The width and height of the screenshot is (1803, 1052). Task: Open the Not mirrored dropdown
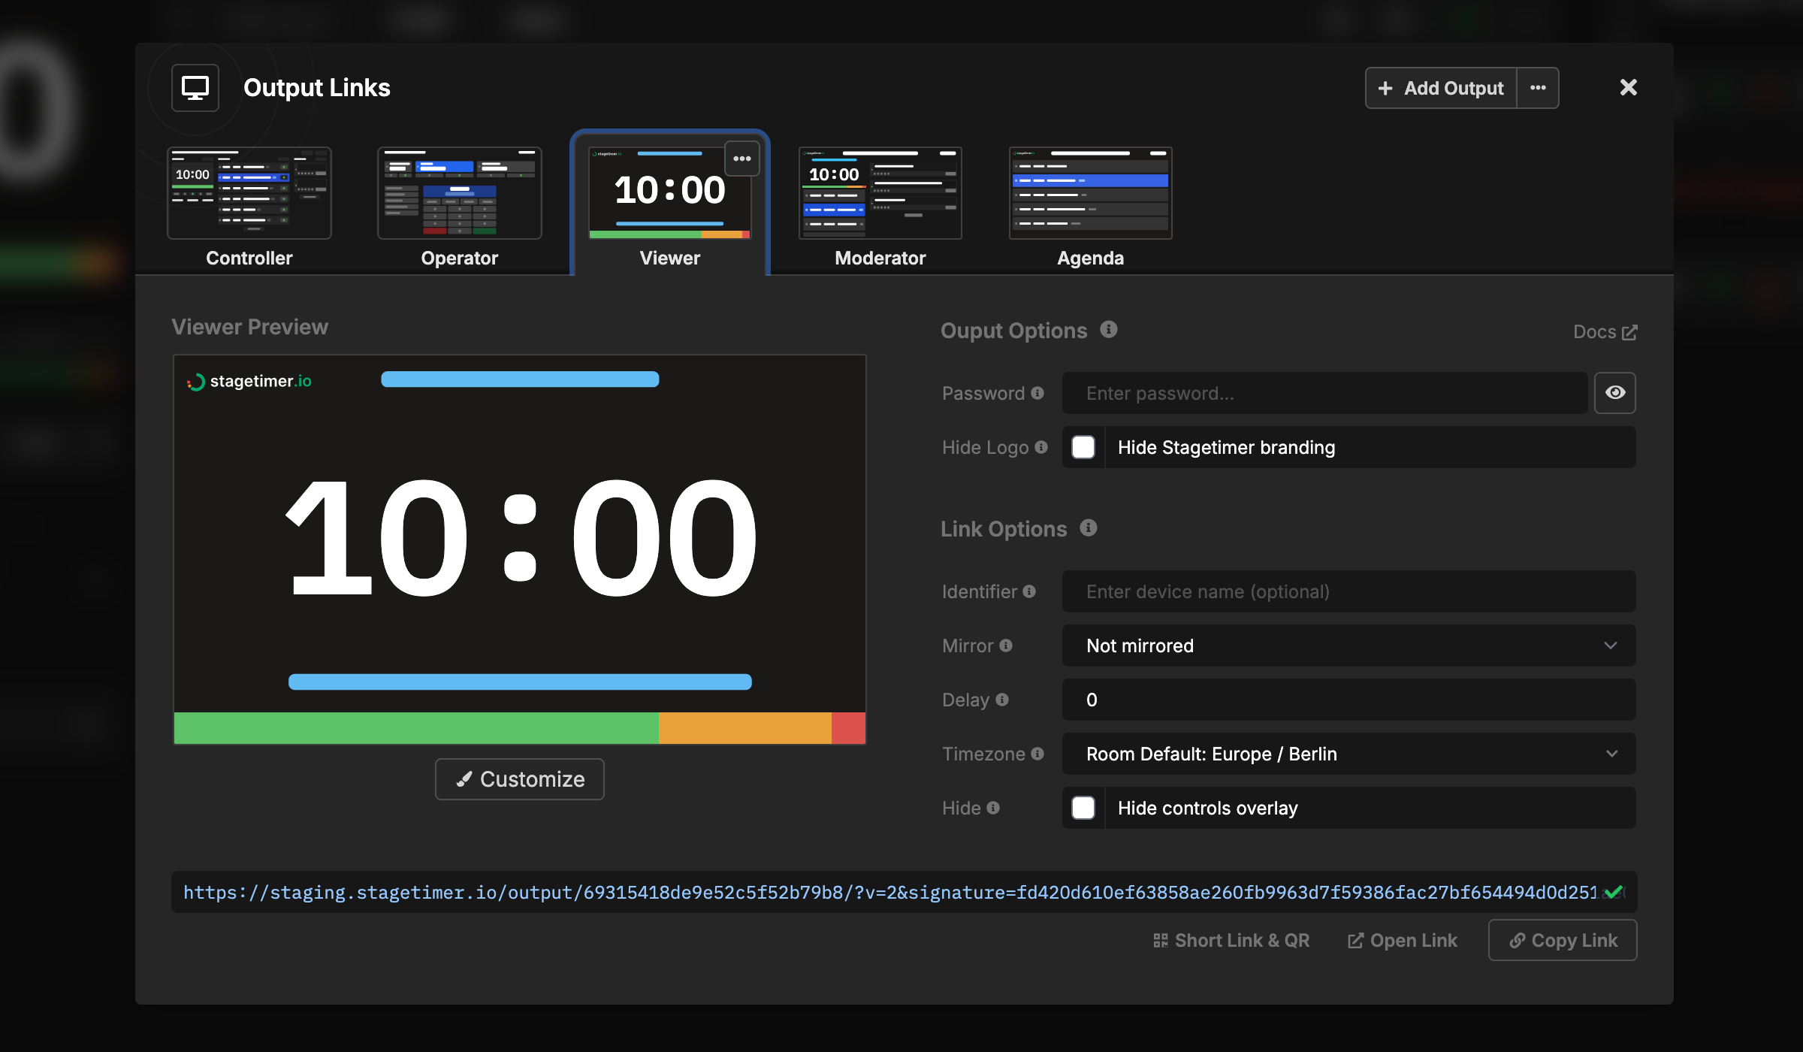click(1348, 645)
